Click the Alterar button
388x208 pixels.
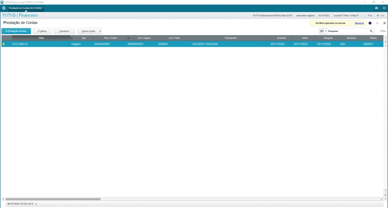click(x=42, y=31)
